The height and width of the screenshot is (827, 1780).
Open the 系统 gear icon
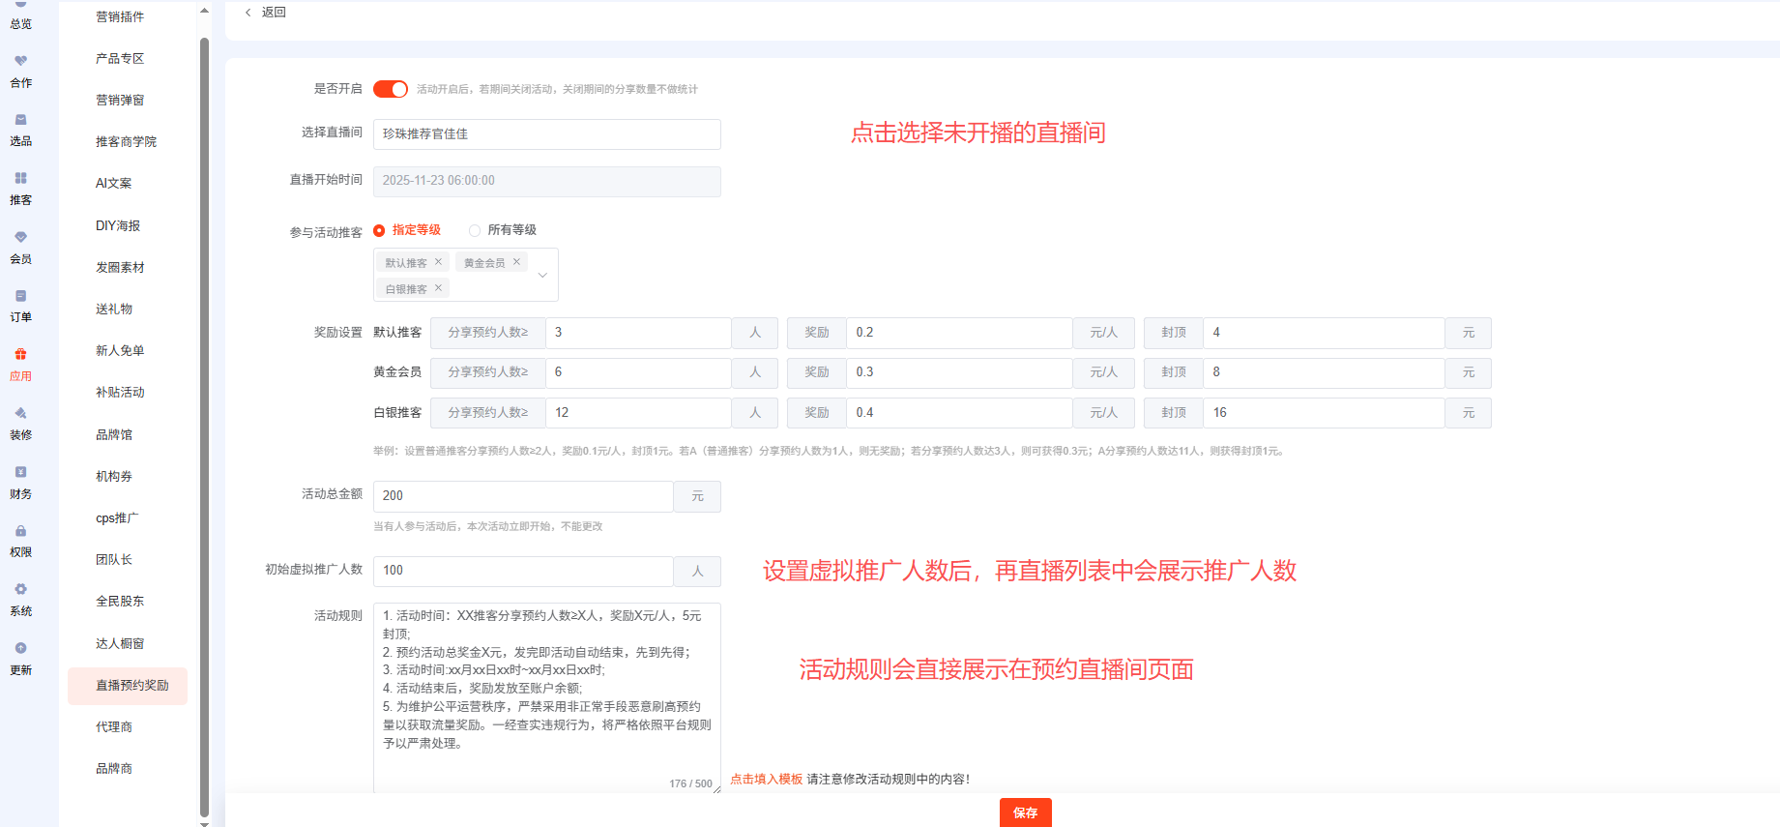click(x=20, y=590)
